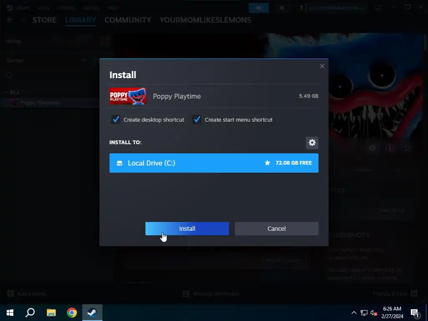
Task: Click New Note in the notes section
Action: pos(392,210)
